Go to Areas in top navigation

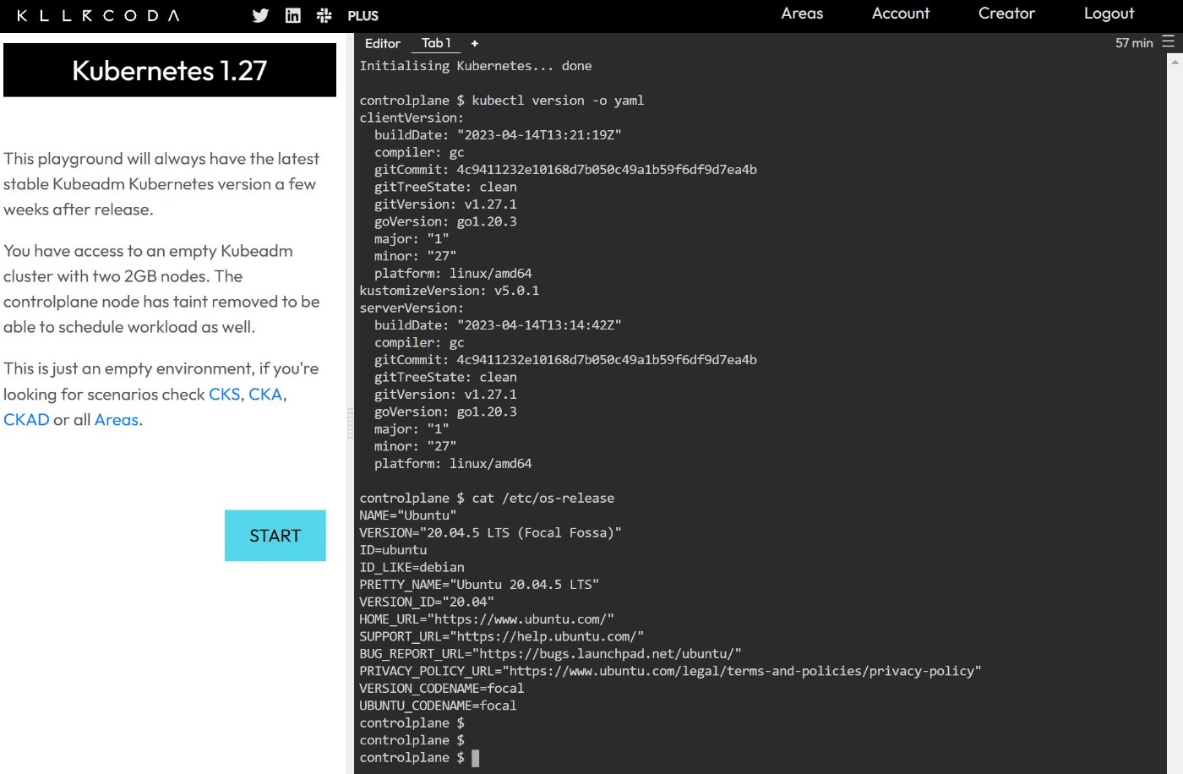(x=802, y=14)
